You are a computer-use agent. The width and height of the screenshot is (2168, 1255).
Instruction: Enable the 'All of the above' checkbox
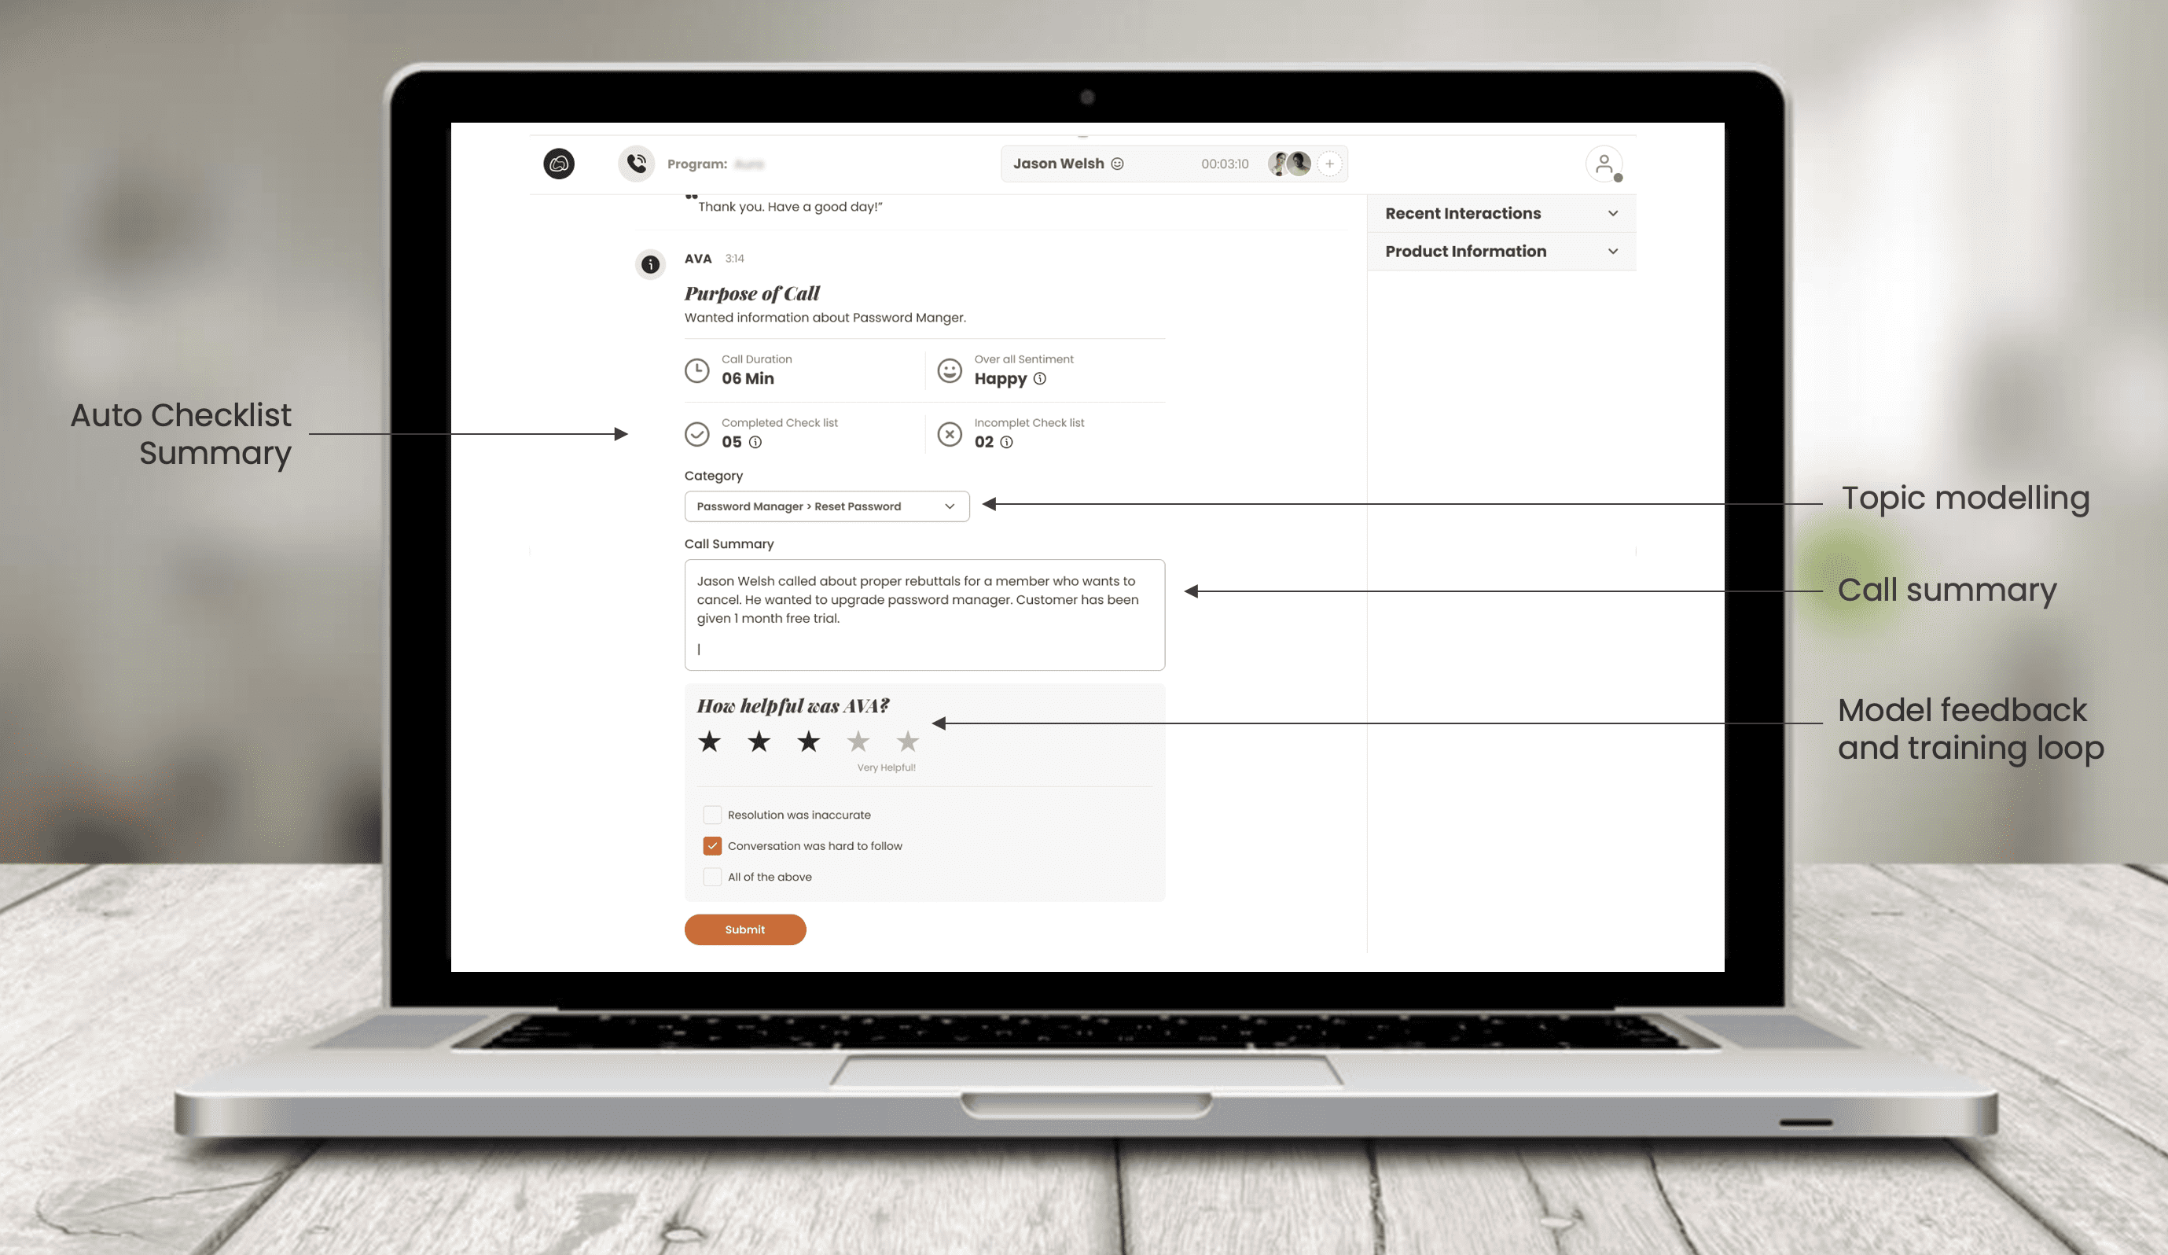[x=711, y=875]
